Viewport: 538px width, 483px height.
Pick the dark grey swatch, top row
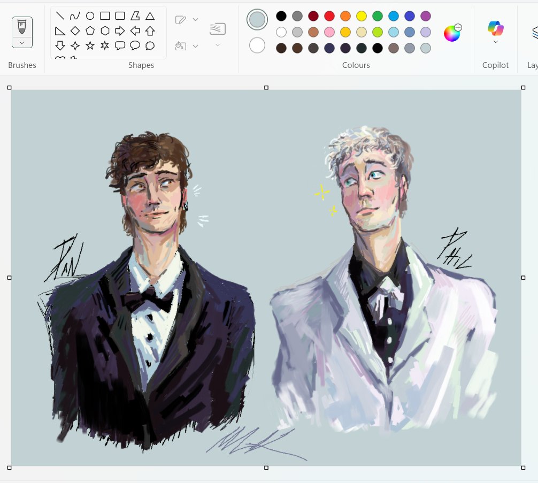297,16
